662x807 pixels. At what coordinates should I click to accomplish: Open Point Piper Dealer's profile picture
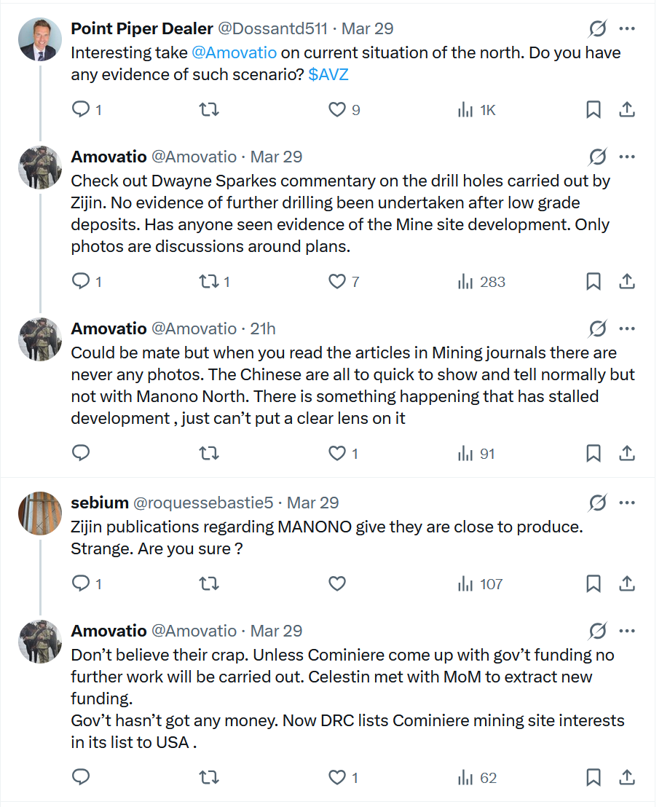pos(39,40)
